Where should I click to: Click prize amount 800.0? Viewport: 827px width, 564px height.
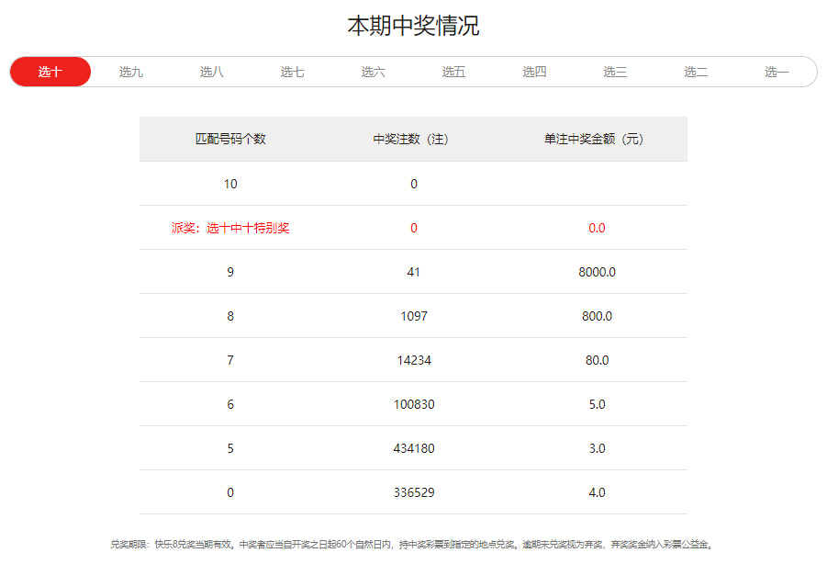tap(597, 316)
